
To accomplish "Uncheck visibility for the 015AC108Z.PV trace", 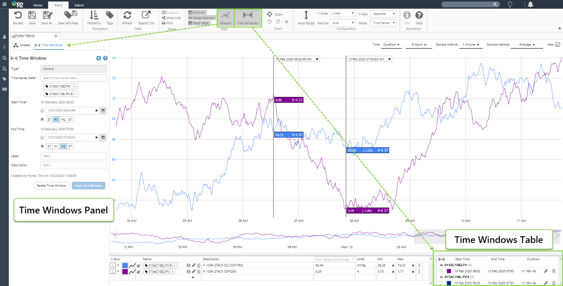I will click(138, 271).
